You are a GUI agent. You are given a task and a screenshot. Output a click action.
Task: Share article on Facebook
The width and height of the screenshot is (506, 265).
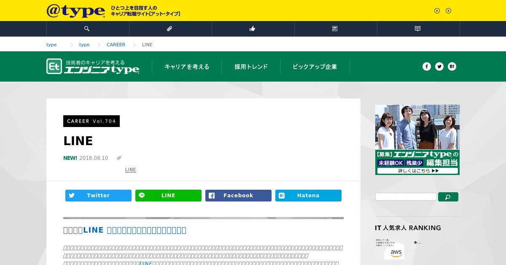(238, 196)
